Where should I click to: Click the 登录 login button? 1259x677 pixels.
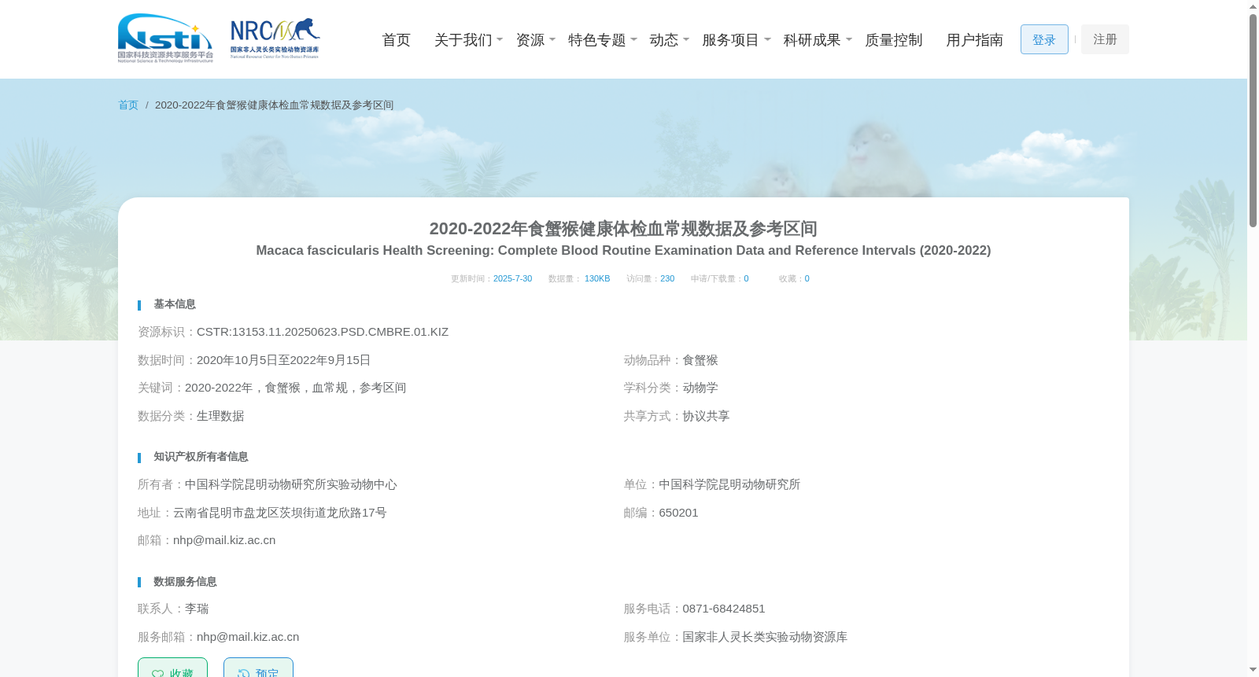point(1044,39)
